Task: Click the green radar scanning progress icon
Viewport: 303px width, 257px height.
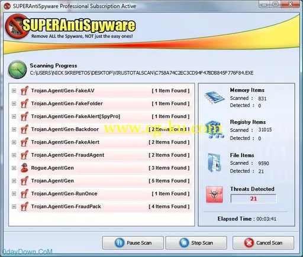Action: point(17,70)
